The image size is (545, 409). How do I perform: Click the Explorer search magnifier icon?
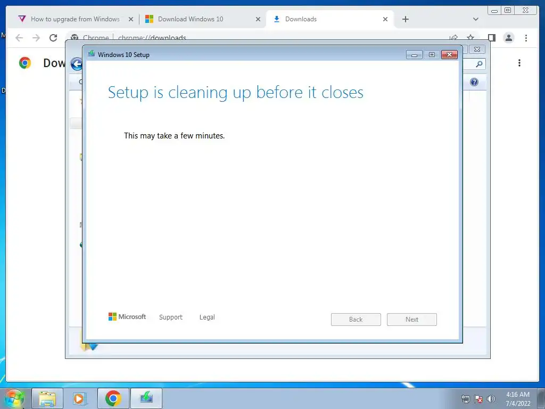pyautogui.click(x=479, y=64)
